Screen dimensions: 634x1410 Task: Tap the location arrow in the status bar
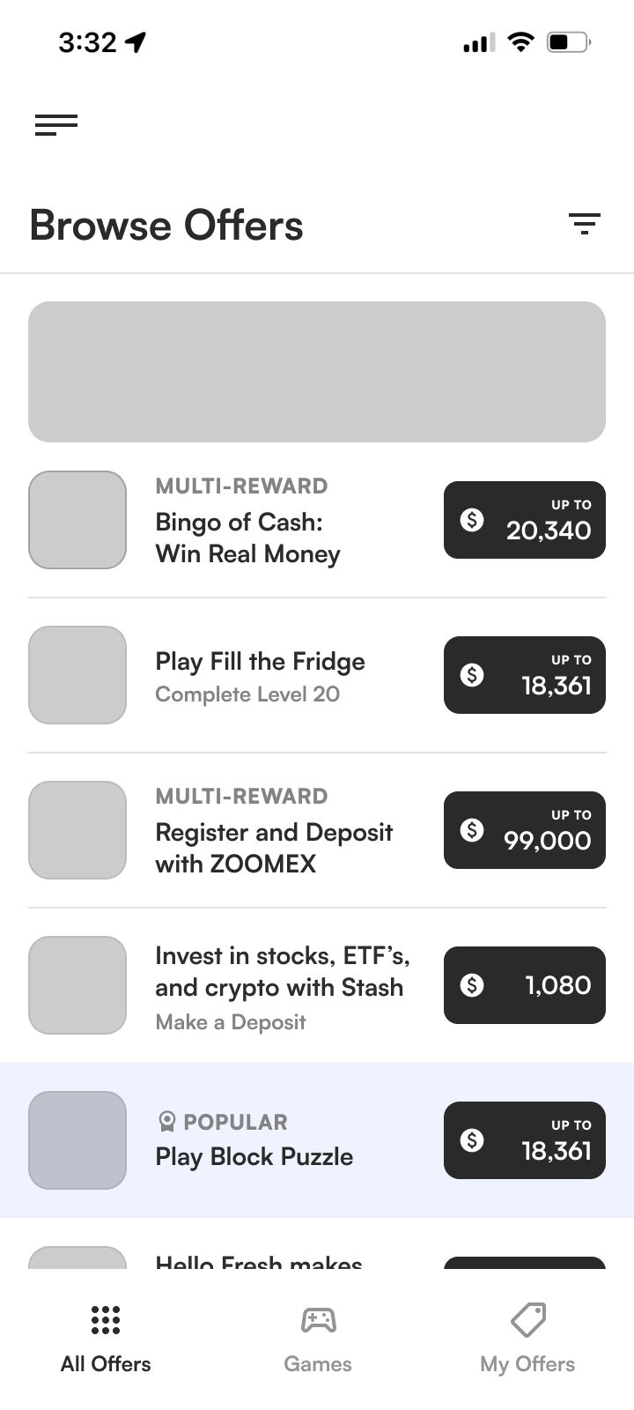click(136, 41)
